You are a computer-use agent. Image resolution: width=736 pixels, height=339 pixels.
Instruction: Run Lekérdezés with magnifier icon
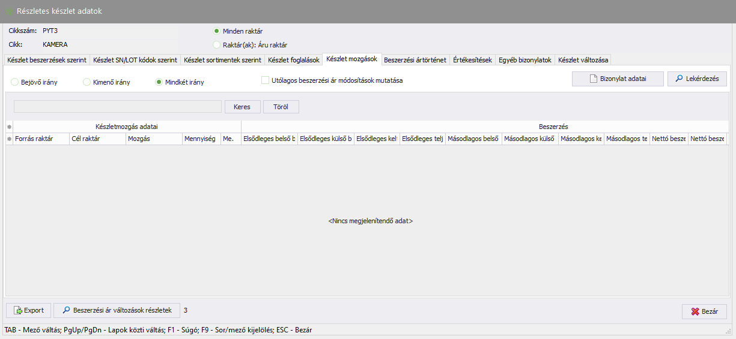(697, 79)
